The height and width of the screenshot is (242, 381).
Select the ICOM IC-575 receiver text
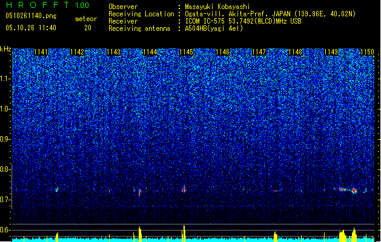pos(243,21)
